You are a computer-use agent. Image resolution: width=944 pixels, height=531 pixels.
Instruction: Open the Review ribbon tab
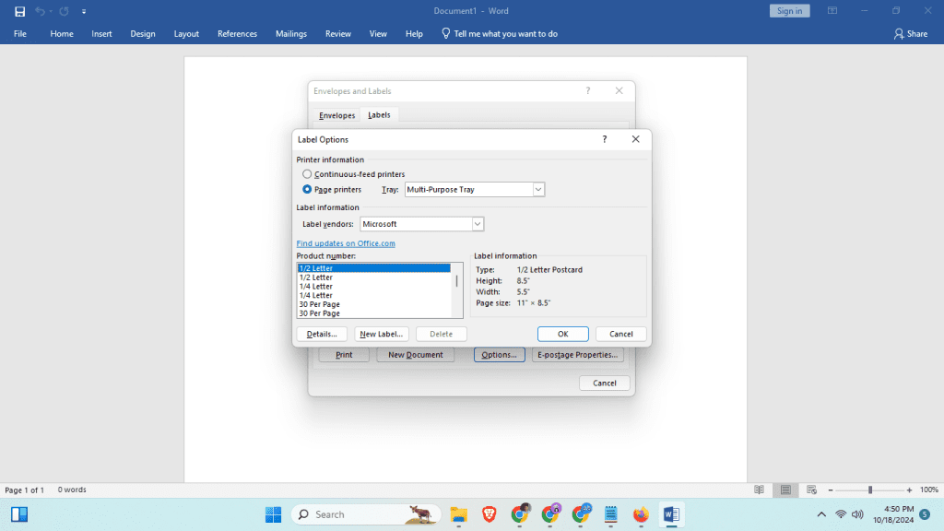click(337, 34)
